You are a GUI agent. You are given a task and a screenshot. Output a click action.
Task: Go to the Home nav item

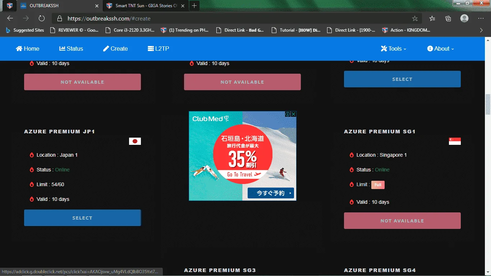pos(28,49)
